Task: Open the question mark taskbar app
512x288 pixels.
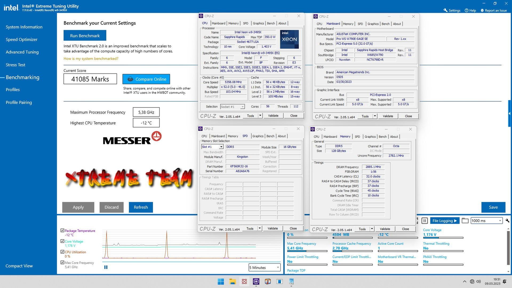Action: 291,281
